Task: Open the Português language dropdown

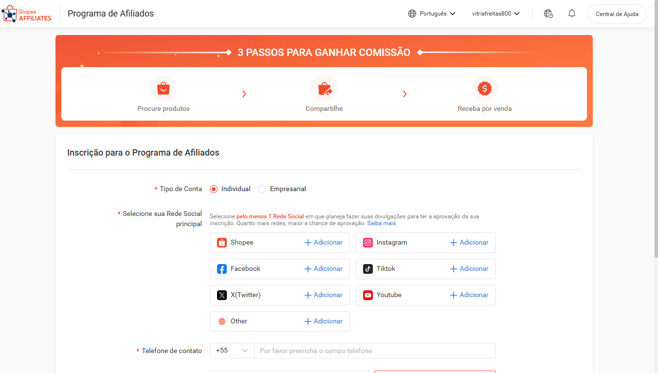Action: [x=432, y=14]
